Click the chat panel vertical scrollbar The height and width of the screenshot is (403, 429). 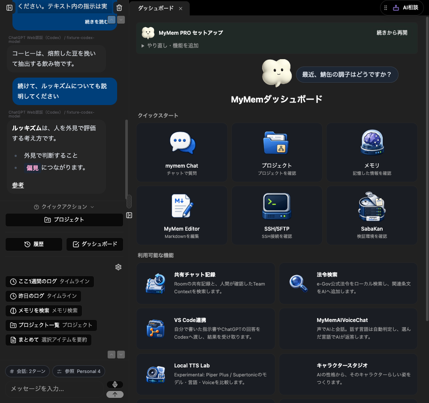tap(127, 159)
